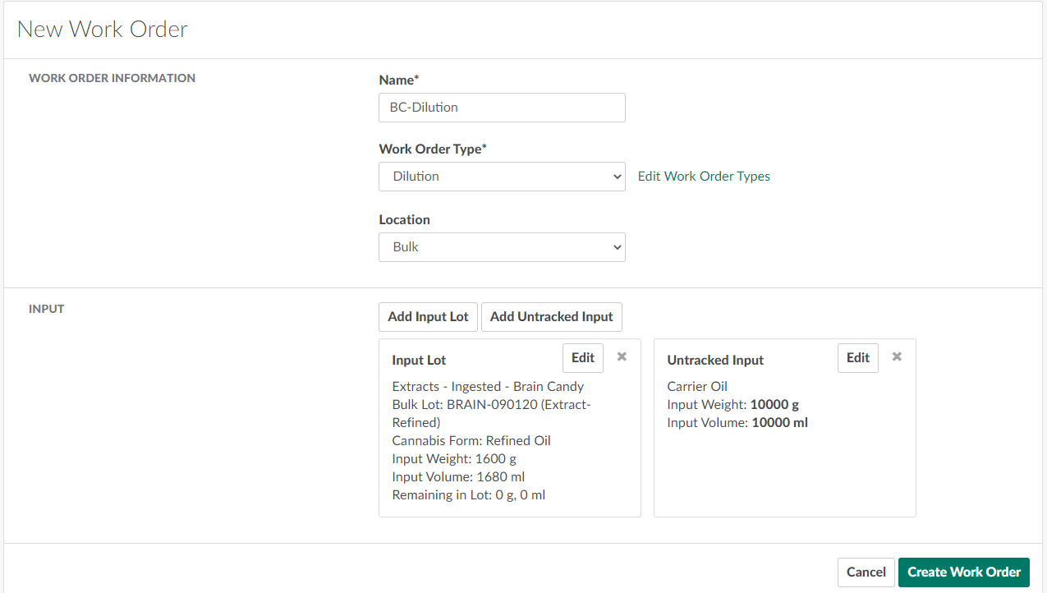Expand the Location dropdown showing Bulk
The height and width of the screenshot is (593, 1047).
coord(502,247)
